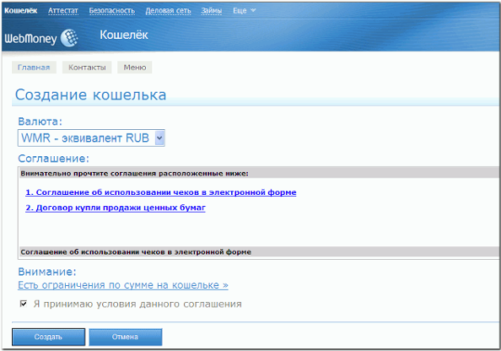
Task: Open the Есть ограничения по сумме link
Action: pos(123,285)
